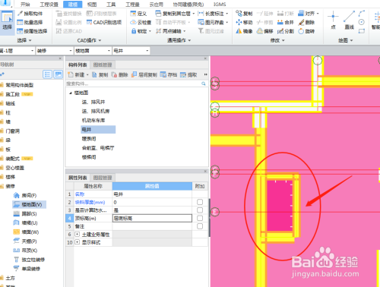
Task: Open the 工程量 ribbon tab
Action: pyautogui.click(x=132, y=5)
